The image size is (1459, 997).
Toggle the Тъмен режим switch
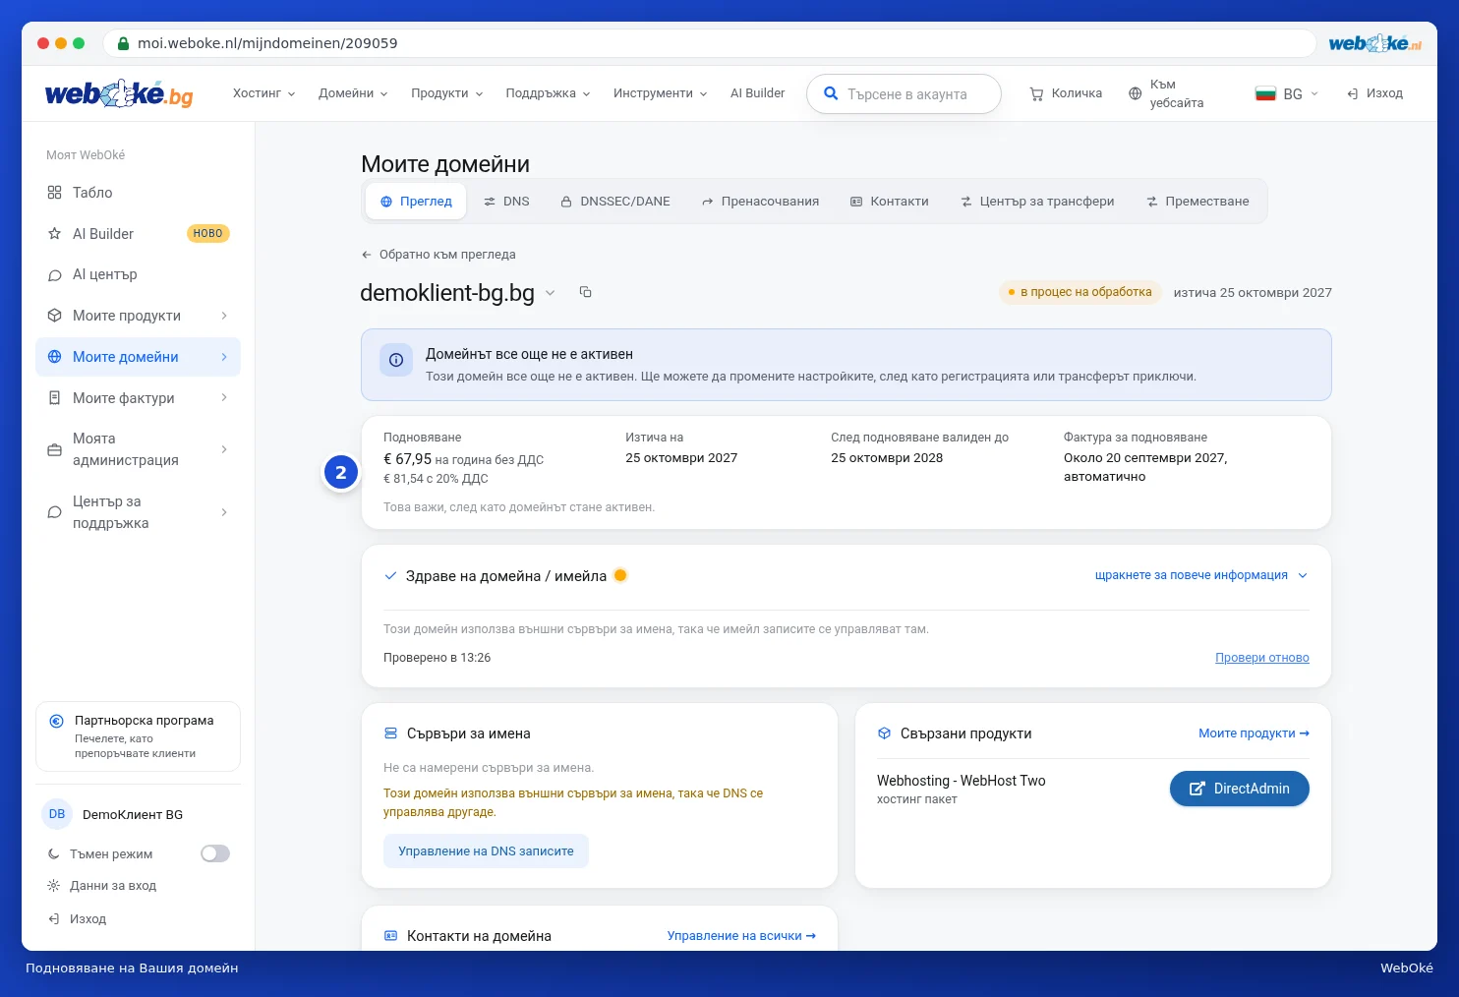(215, 853)
